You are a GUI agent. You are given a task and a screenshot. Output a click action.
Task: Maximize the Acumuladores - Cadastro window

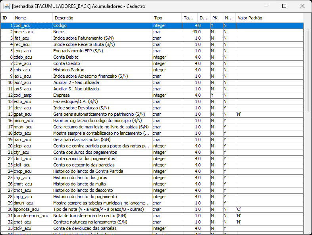(x=284, y=6)
